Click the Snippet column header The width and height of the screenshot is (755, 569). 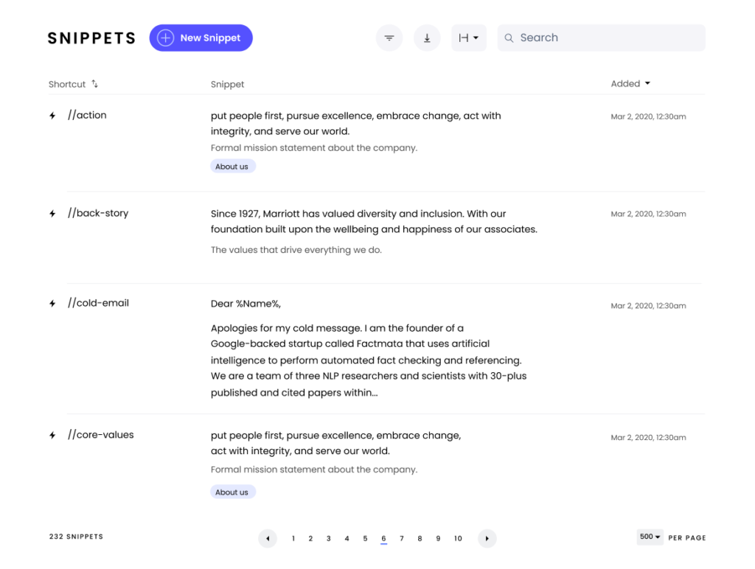coord(227,84)
